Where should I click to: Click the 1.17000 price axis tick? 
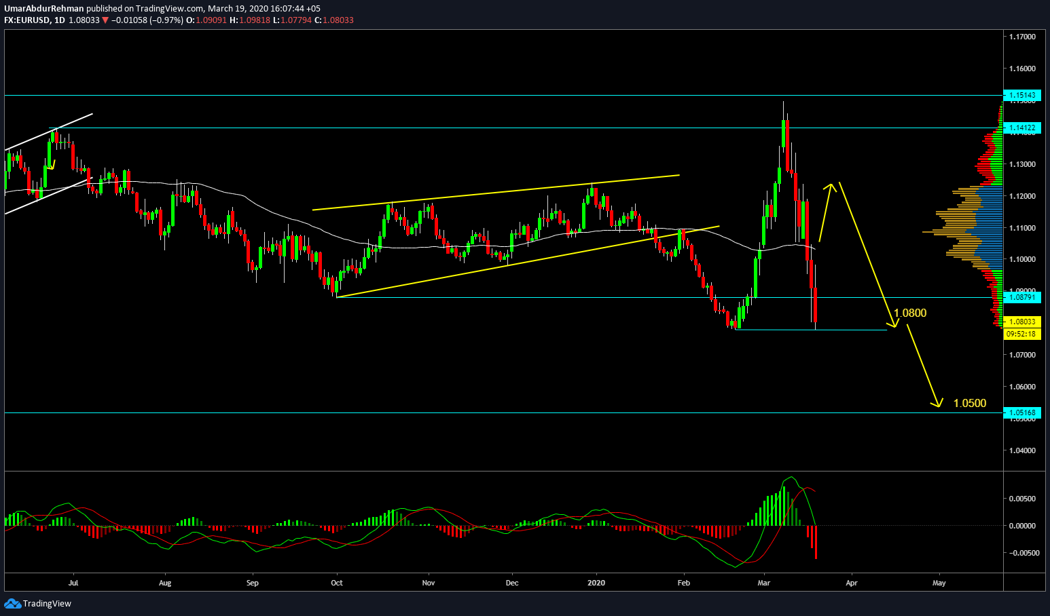[x=1022, y=37]
